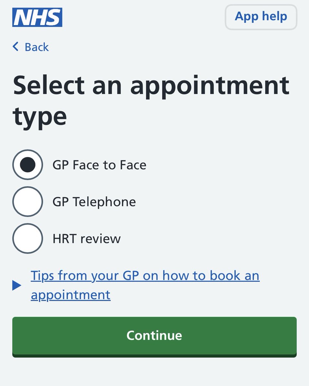Click the Back chevron arrow icon
The image size is (309, 386).
tap(15, 47)
